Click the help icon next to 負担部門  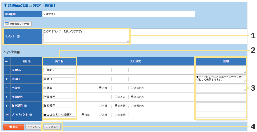click(x=25, y=106)
